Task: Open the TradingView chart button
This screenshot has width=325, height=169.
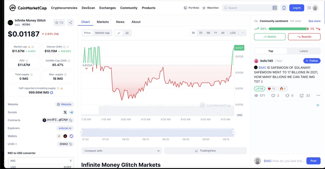Action: pyautogui.click(x=205, y=151)
